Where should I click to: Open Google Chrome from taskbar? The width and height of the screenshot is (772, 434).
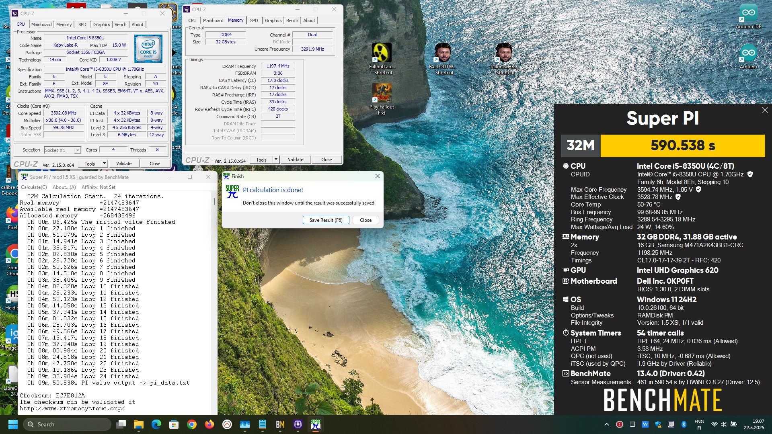click(x=192, y=424)
